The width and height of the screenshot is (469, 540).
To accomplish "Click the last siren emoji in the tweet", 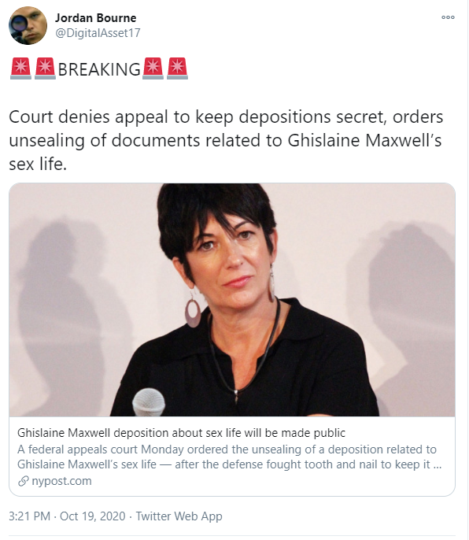I will (x=177, y=68).
